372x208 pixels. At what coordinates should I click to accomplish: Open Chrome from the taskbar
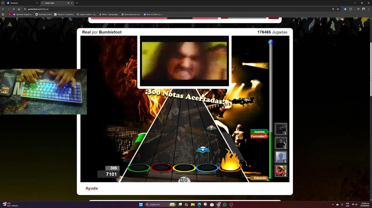(x=218, y=205)
